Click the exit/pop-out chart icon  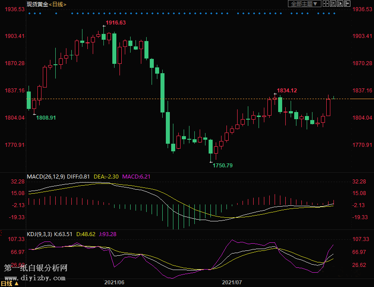tap(347, 4)
